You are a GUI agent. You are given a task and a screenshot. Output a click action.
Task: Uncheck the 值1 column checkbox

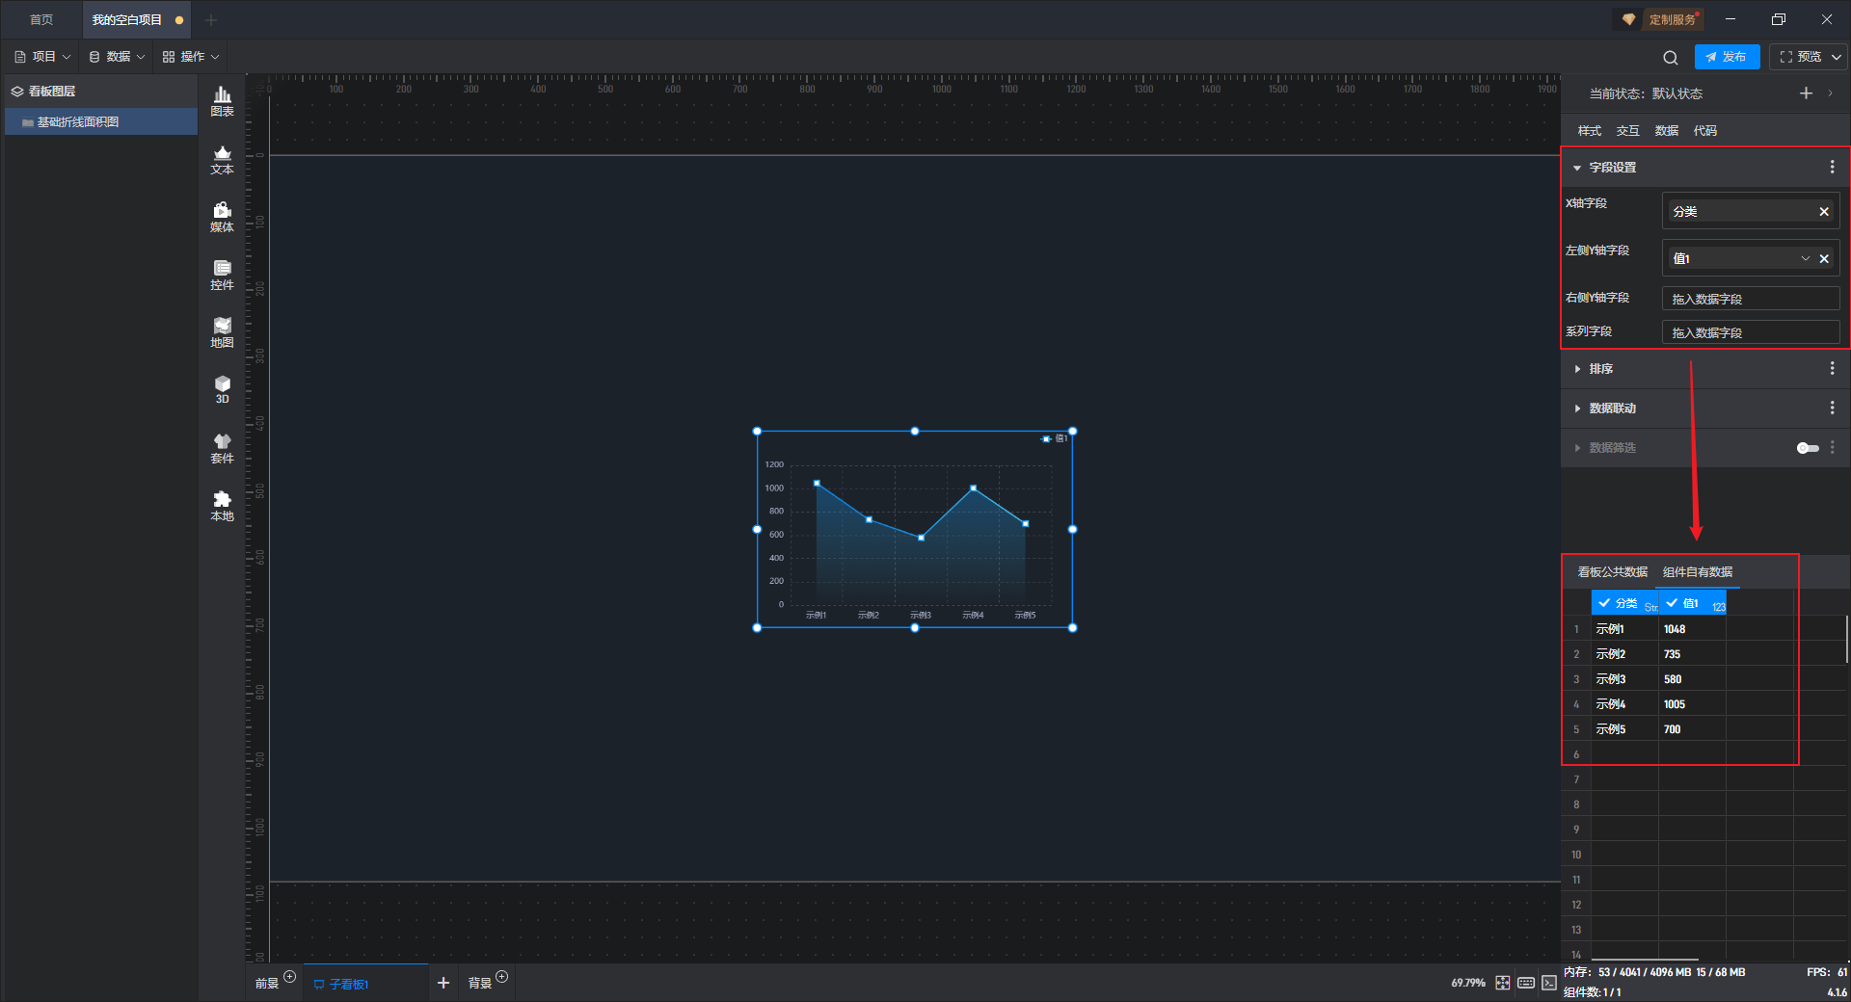click(x=1672, y=603)
